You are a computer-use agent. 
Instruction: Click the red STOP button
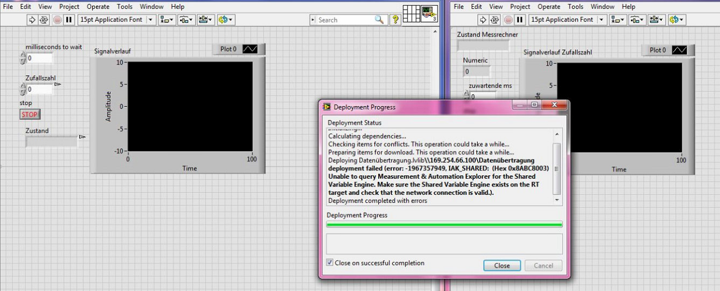[x=30, y=115]
